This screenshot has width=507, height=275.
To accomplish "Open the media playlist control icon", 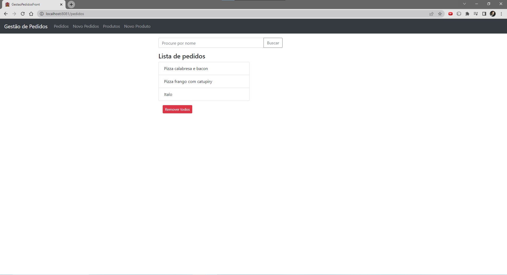I will (x=476, y=13).
